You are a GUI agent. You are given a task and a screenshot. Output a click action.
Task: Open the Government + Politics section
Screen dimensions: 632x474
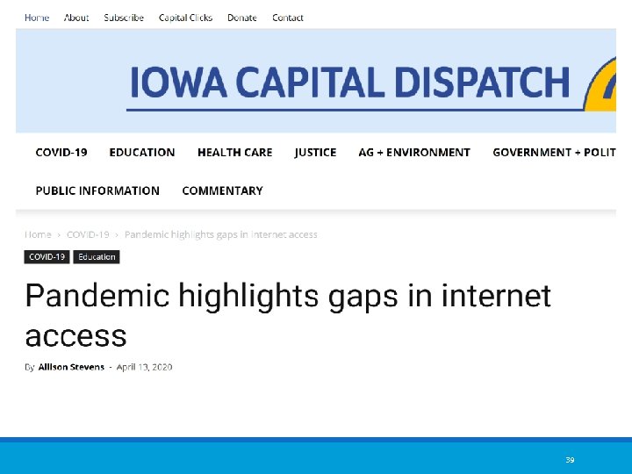pos(554,153)
